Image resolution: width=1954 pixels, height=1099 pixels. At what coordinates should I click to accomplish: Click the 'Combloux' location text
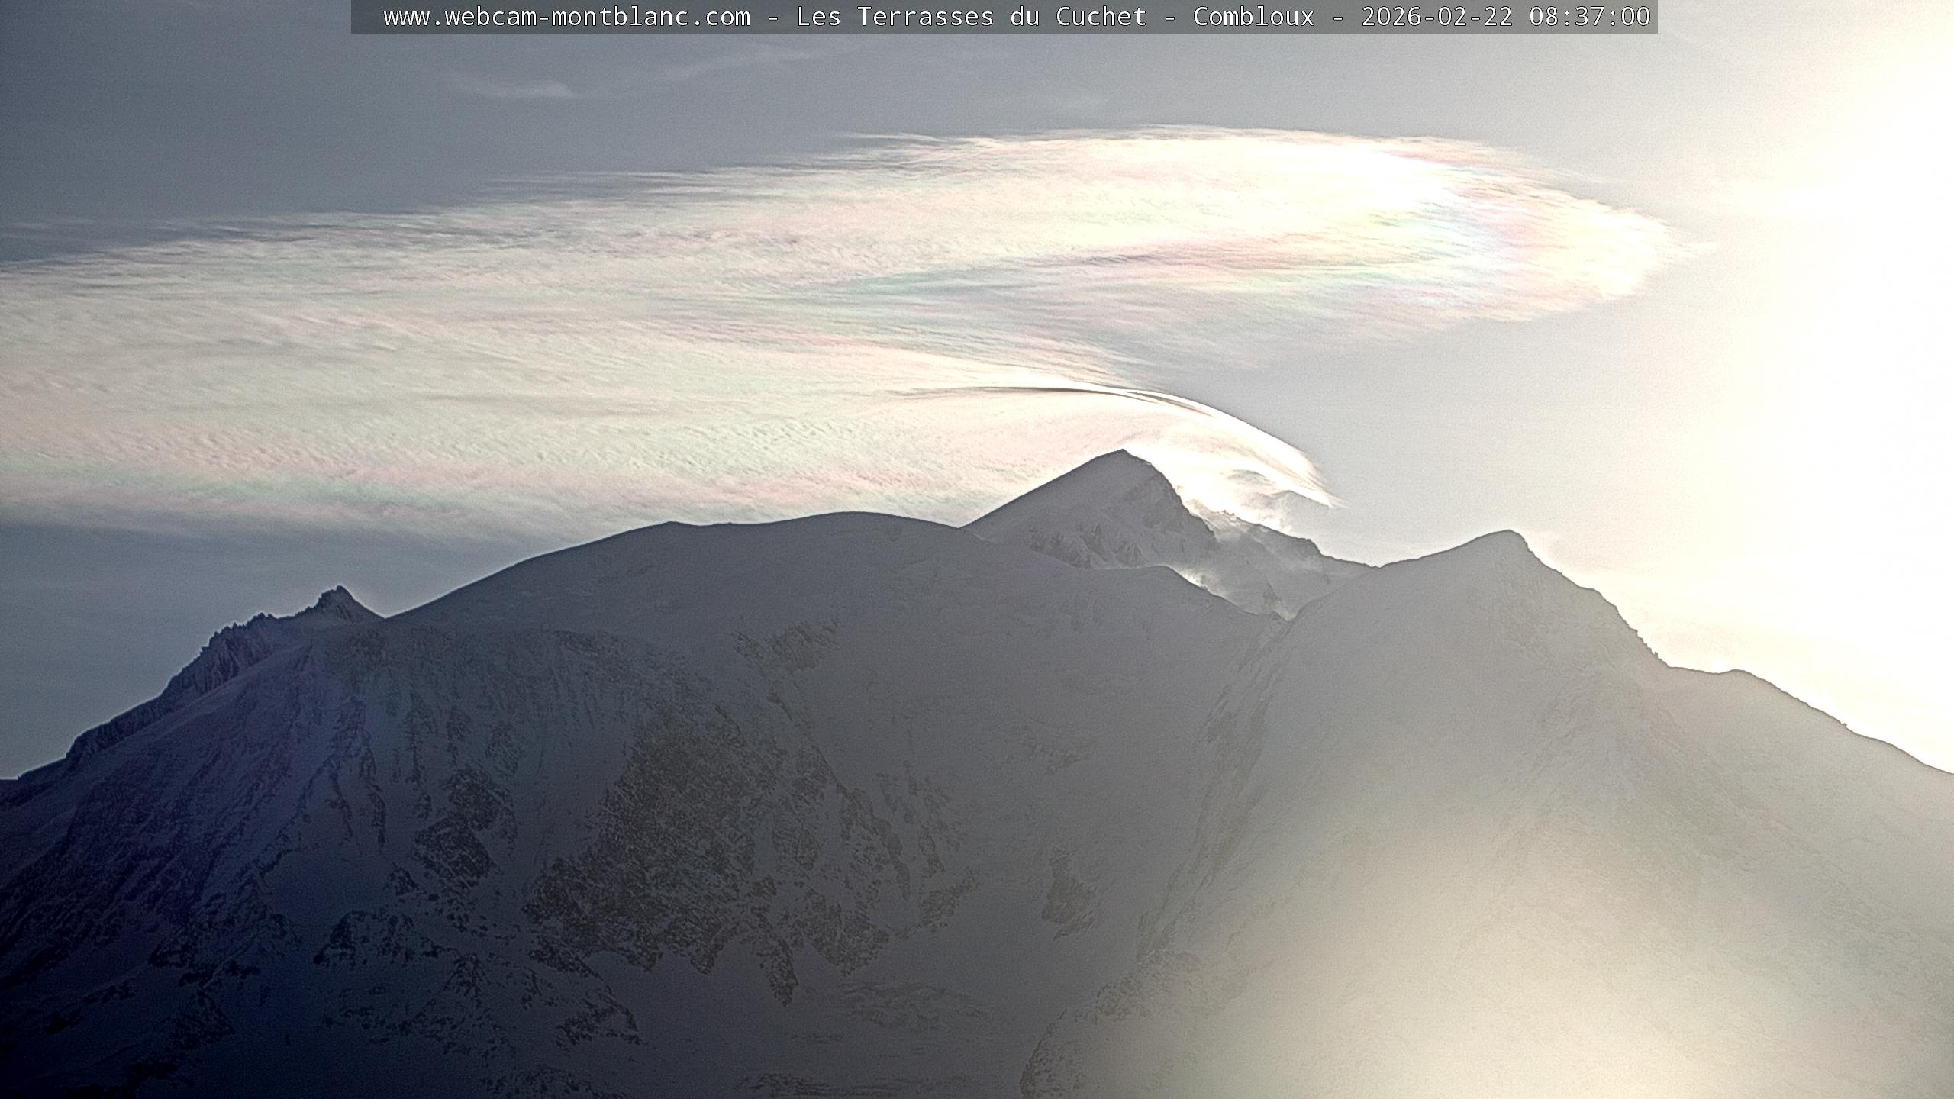pos(1253,17)
